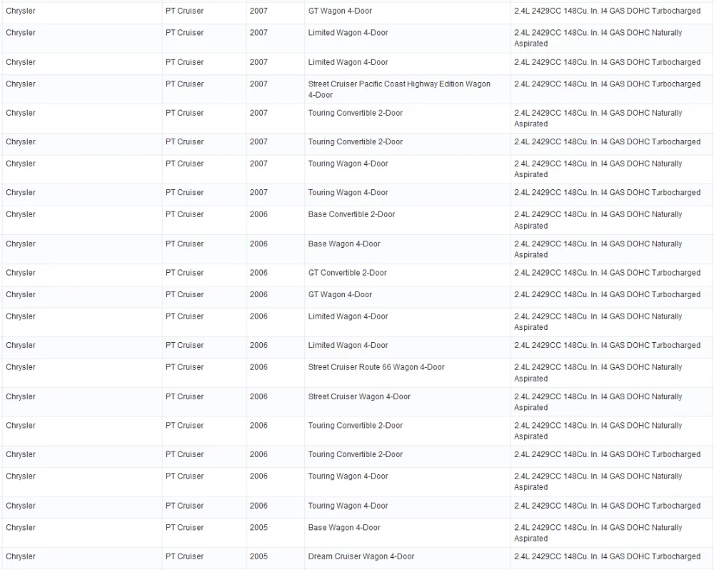714x570 pixels.
Task: Click year '2007' in the GT Wagon row
Action: [258, 11]
